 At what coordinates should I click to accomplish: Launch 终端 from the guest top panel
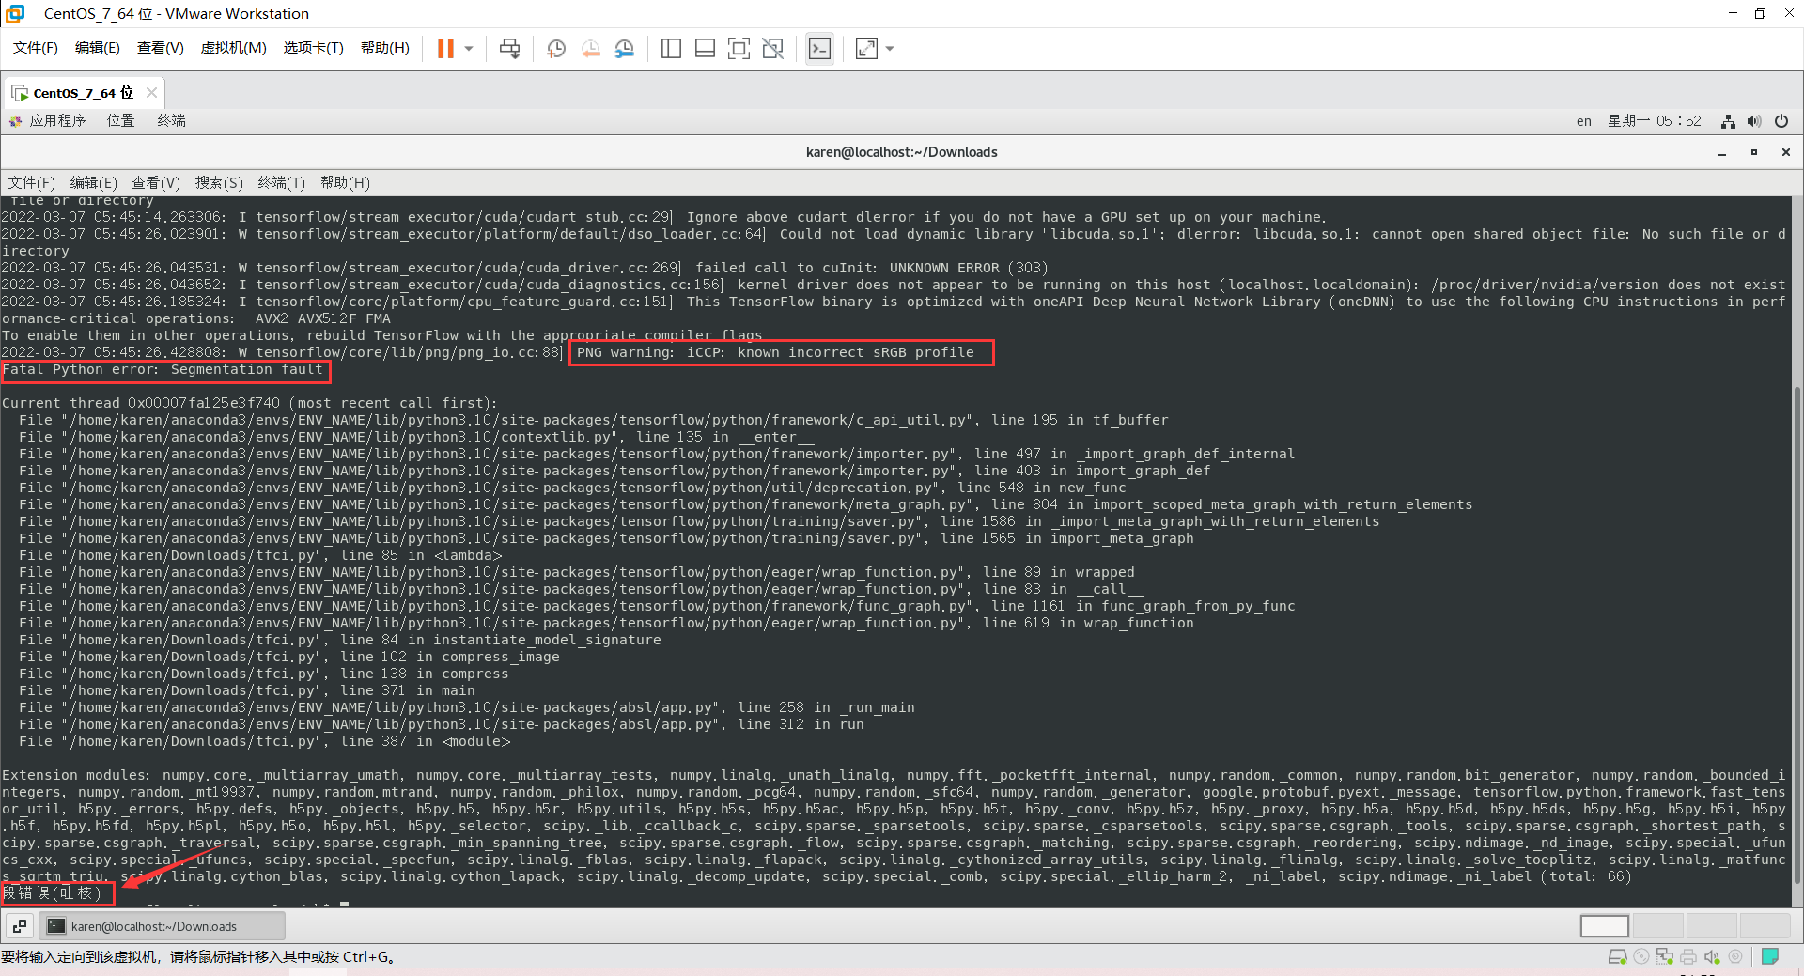coord(171,120)
